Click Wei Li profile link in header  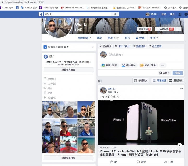click(x=151, y=14)
